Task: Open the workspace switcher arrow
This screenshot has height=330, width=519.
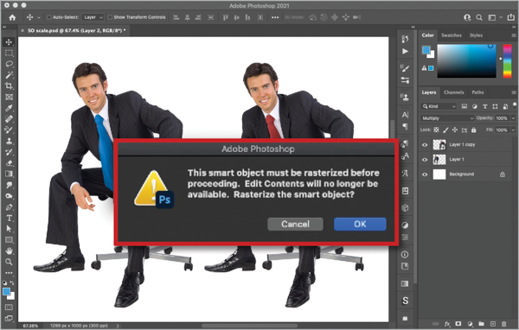Action: tap(501, 17)
